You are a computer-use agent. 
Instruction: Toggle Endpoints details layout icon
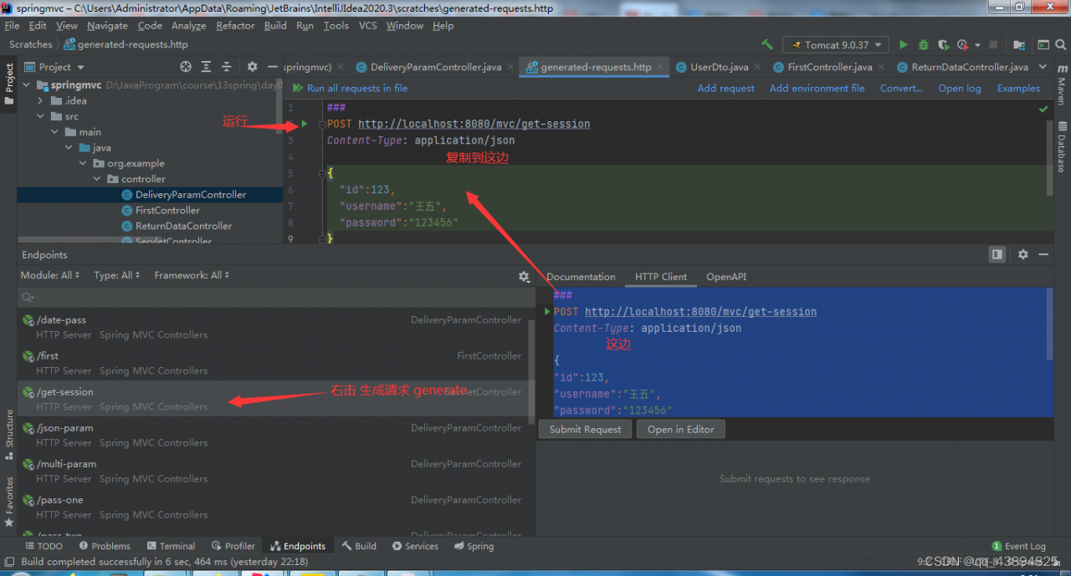(997, 254)
